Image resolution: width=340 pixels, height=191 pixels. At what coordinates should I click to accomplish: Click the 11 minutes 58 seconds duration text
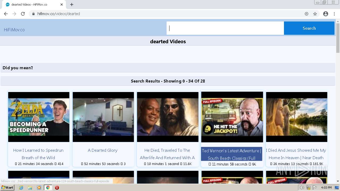[x=230, y=164]
